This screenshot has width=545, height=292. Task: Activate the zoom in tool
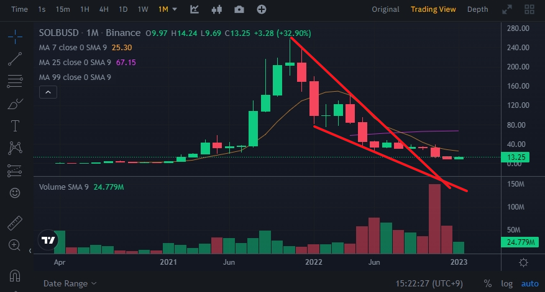[x=14, y=245]
